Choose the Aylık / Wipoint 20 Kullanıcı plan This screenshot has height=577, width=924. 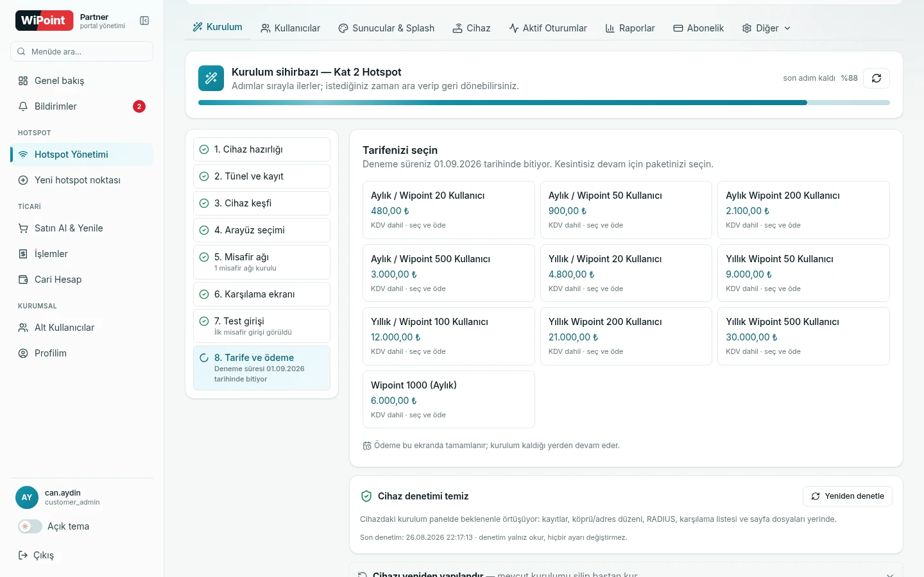449,210
